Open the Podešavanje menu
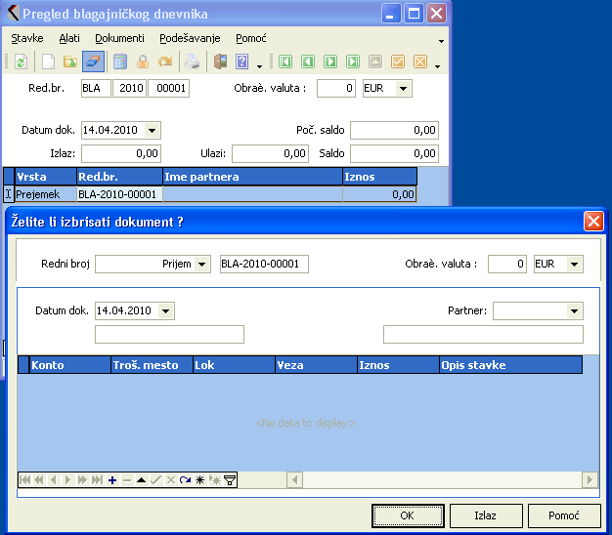The image size is (612, 535). point(189,38)
